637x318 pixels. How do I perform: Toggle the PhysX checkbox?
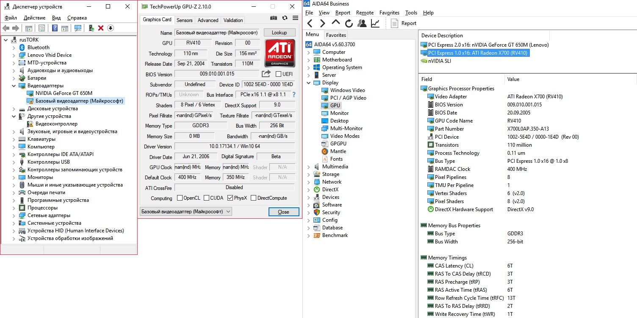click(x=230, y=198)
